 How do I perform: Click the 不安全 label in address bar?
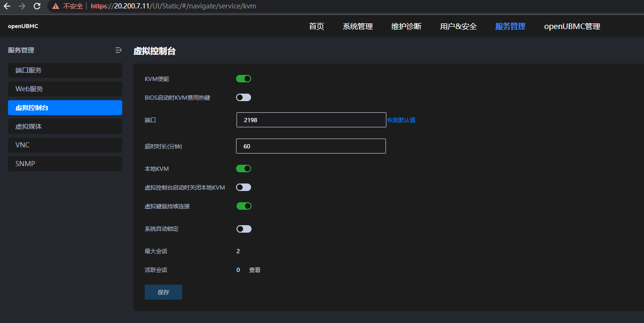[73, 7]
